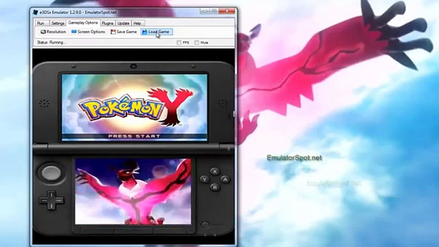This screenshot has height=247, width=439.
Task: Click the Status: Running text
Action: (51, 43)
